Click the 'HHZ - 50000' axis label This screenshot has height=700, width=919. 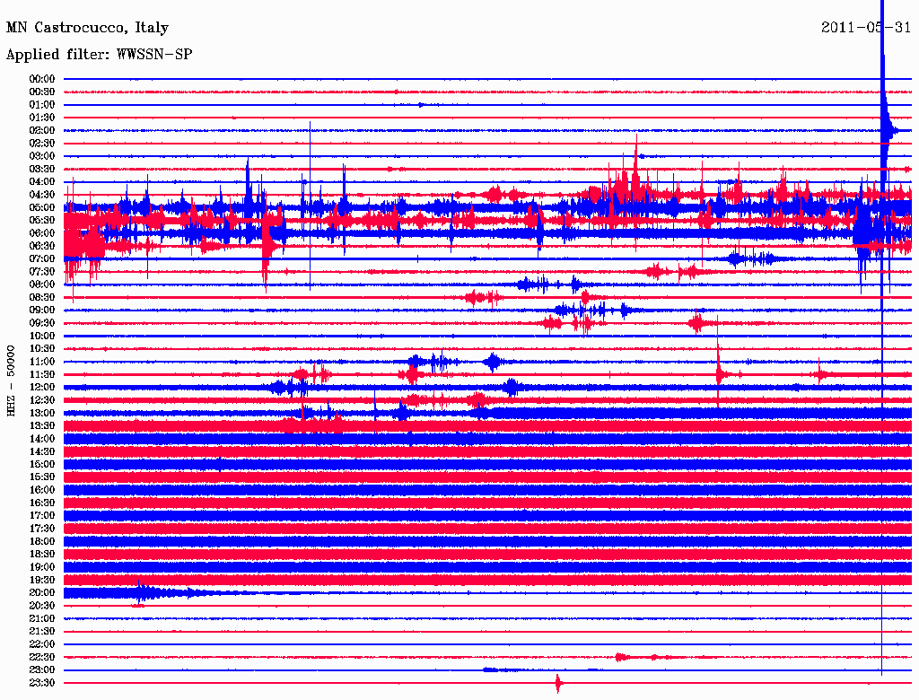pyautogui.click(x=11, y=381)
